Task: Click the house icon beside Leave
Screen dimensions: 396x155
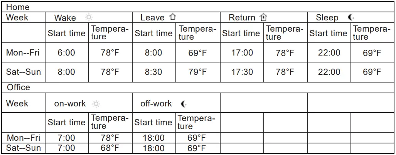Action: pyautogui.click(x=173, y=18)
